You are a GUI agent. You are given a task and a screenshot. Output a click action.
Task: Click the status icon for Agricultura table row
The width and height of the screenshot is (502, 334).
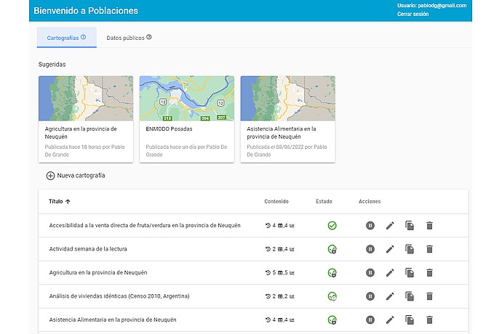tap(332, 273)
